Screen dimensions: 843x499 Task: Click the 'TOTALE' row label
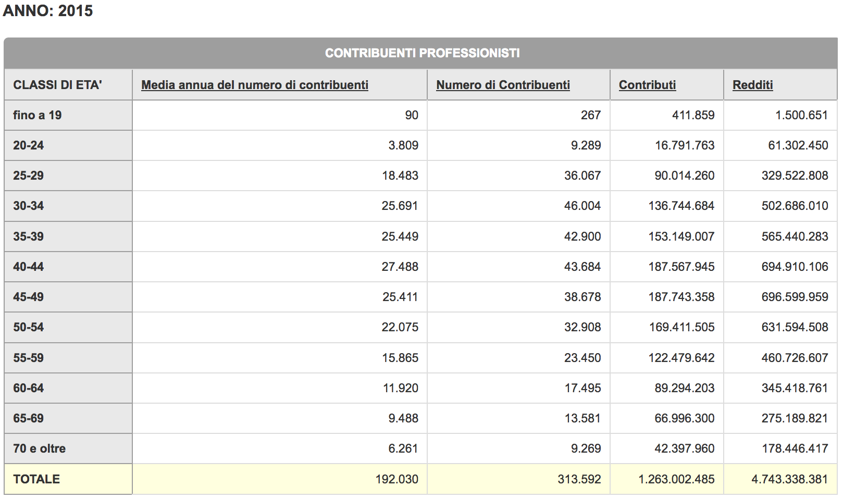pos(36,479)
